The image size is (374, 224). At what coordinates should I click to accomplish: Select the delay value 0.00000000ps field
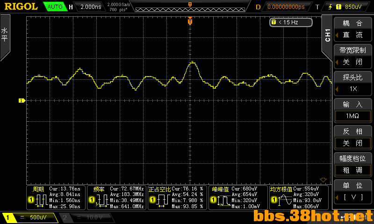pyautogui.click(x=286, y=7)
